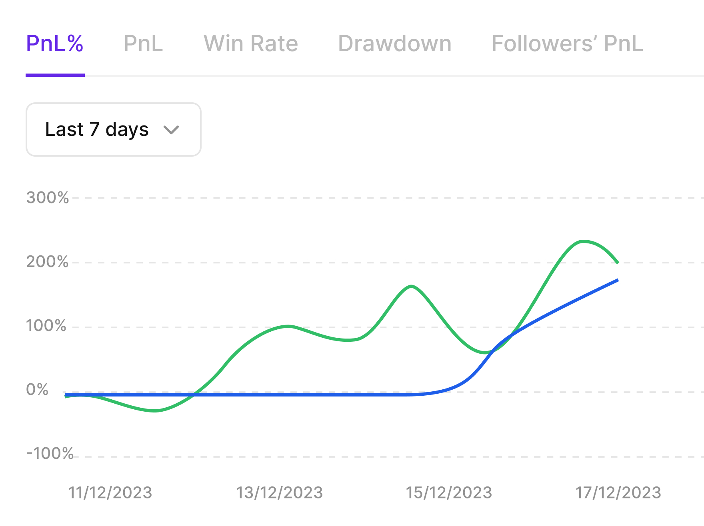This screenshot has width=704, height=526.
Task: Click the 17/12/2023 date label
Action: pyautogui.click(x=618, y=493)
